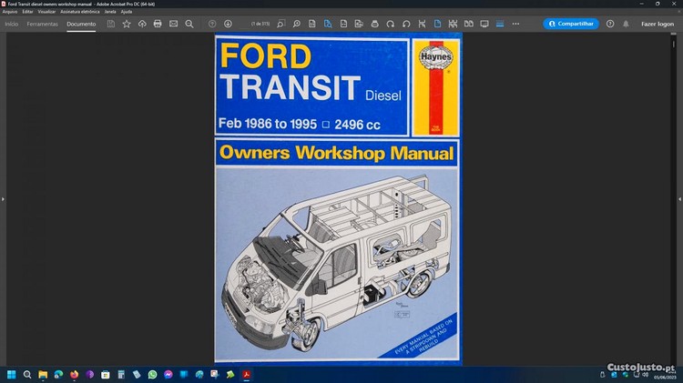This screenshot has height=383, width=683.
Task: Open the Find text magnifier
Action: point(189,24)
